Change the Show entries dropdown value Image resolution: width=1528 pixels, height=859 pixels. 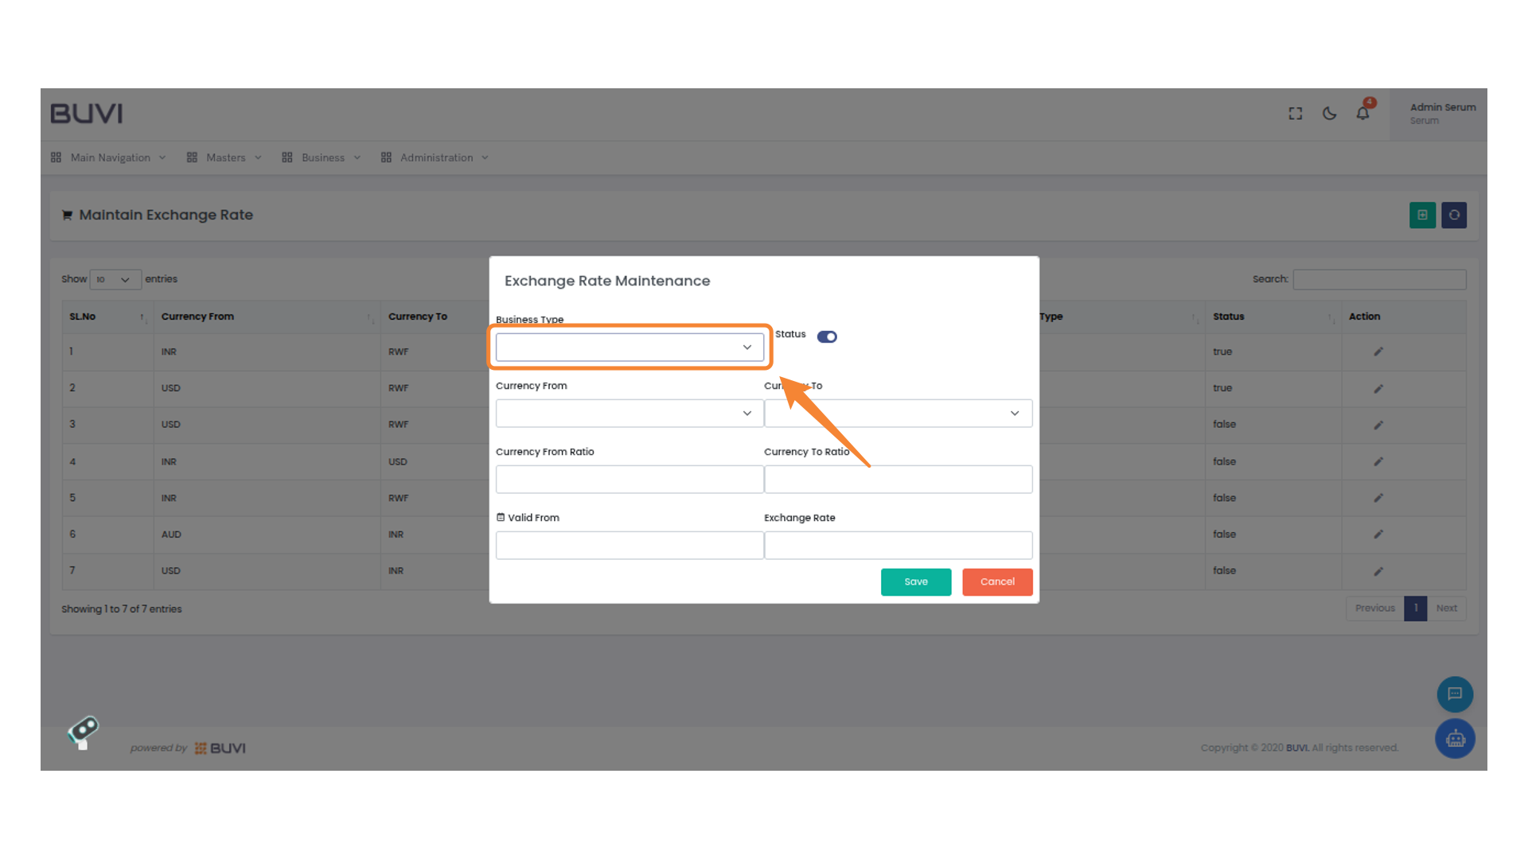pos(115,279)
